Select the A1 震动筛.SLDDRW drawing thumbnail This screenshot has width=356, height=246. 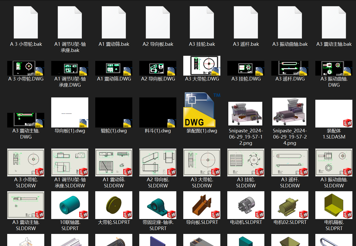114,162
